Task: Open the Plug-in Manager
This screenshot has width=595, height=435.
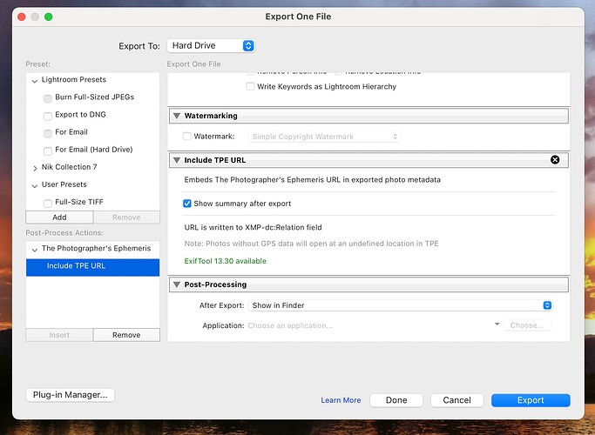Action: click(x=71, y=395)
